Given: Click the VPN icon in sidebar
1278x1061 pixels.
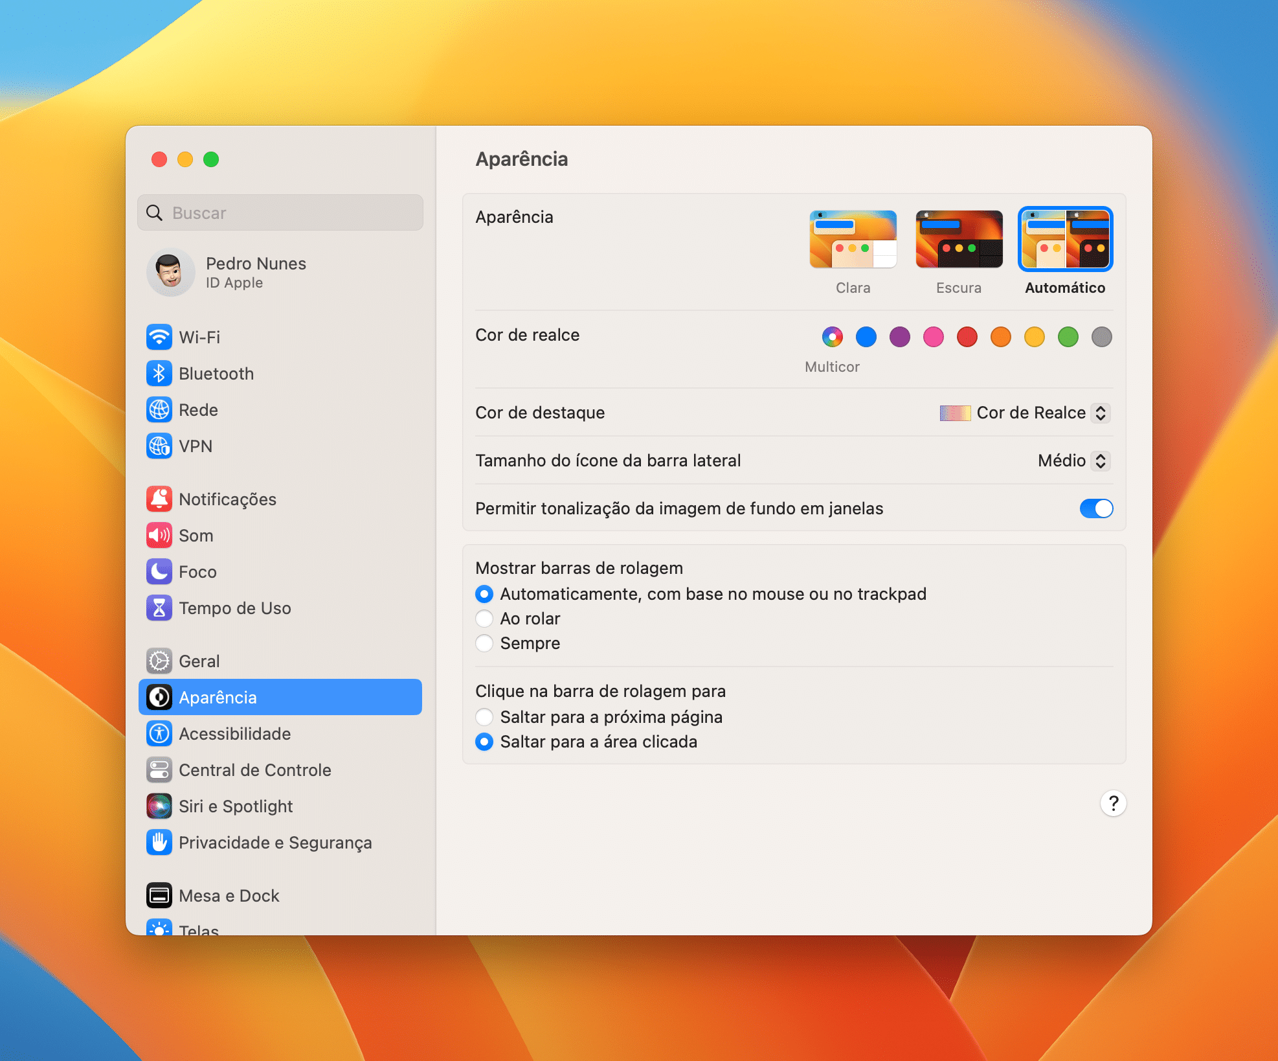Looking at the screenshot, I should point(159,446).
